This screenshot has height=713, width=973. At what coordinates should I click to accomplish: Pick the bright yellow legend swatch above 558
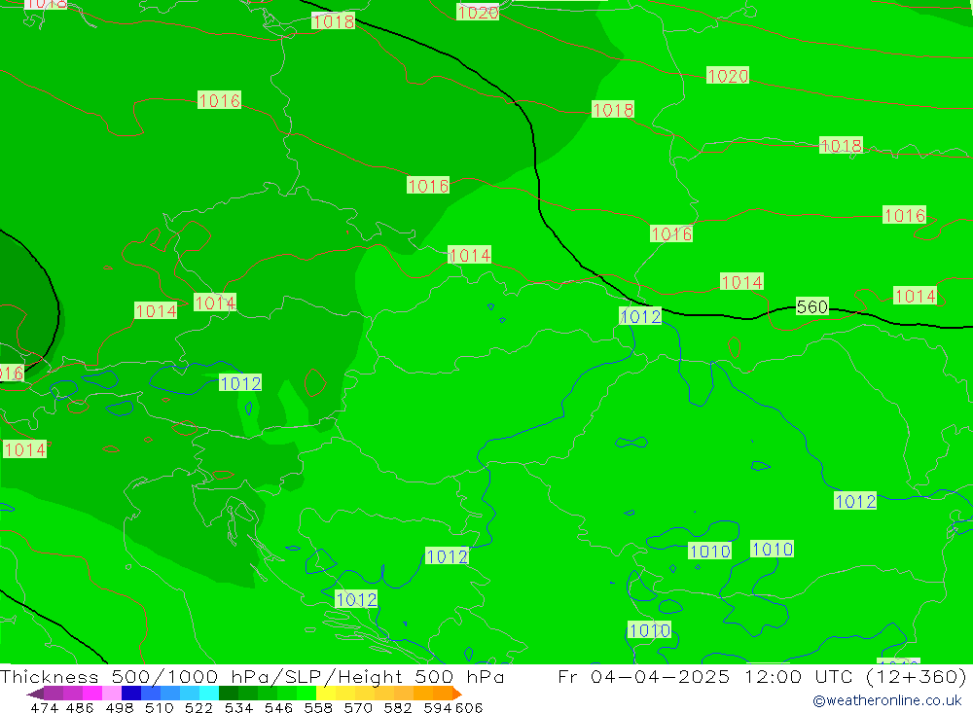(x=326, y=694)
